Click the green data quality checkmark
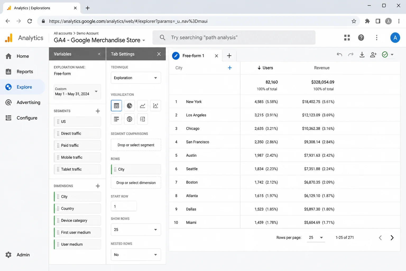The height and width of the screenshot is (271, 406). pos(385,55)
